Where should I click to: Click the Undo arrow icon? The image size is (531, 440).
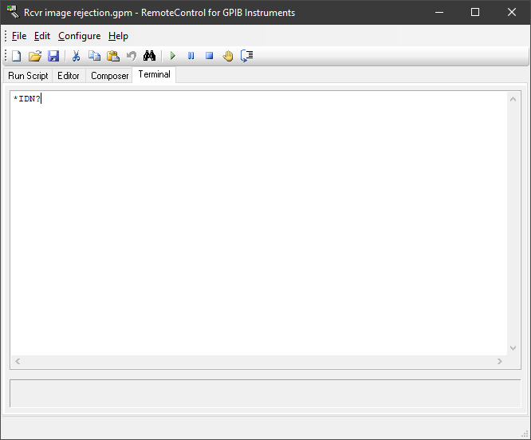[x=132, y=56]
